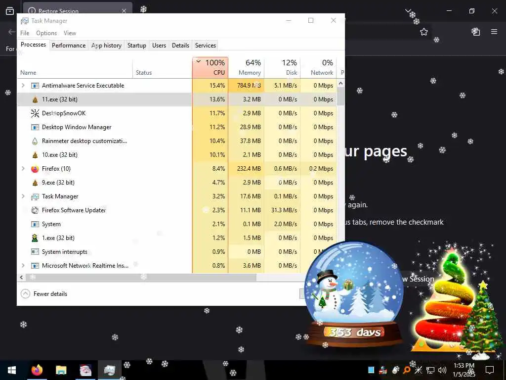The image size is (506, 380).
Task: Click the horizontal scrollbar left arrow
Action: pyautogui.click(x=21, y=277)
